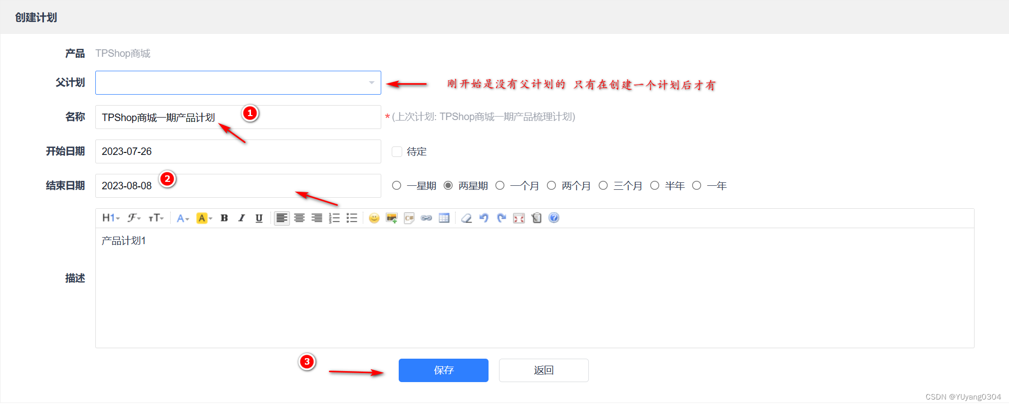
Task: Align text left in editor
Action: coord(282,218)
